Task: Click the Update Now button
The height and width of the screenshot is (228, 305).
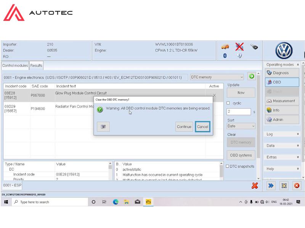Action: coord(241,93)
